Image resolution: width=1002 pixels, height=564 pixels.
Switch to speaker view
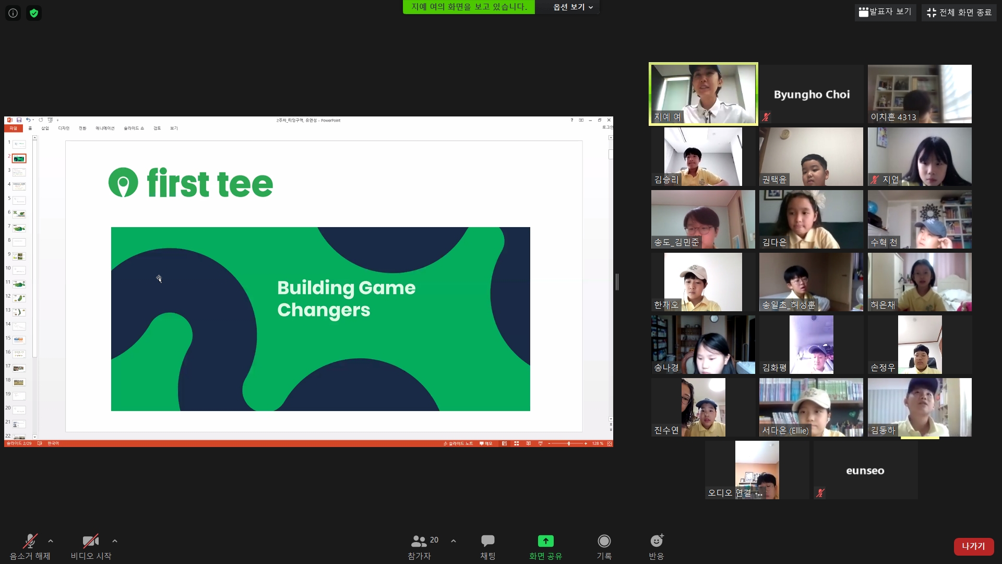885,12
